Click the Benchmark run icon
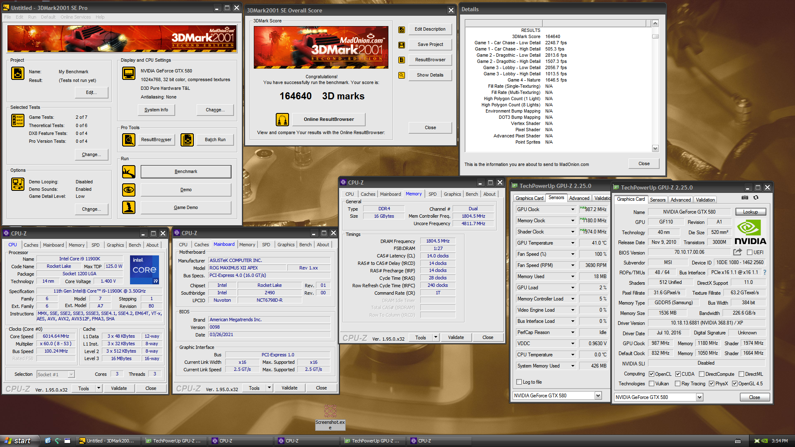 coord(129,171)
